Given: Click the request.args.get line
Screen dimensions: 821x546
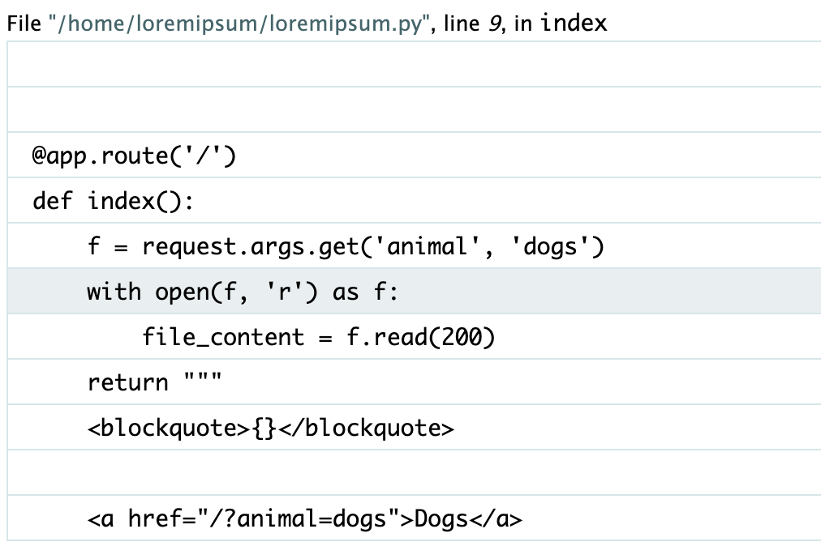Looking at the screenshot, I should click(415, 245).
